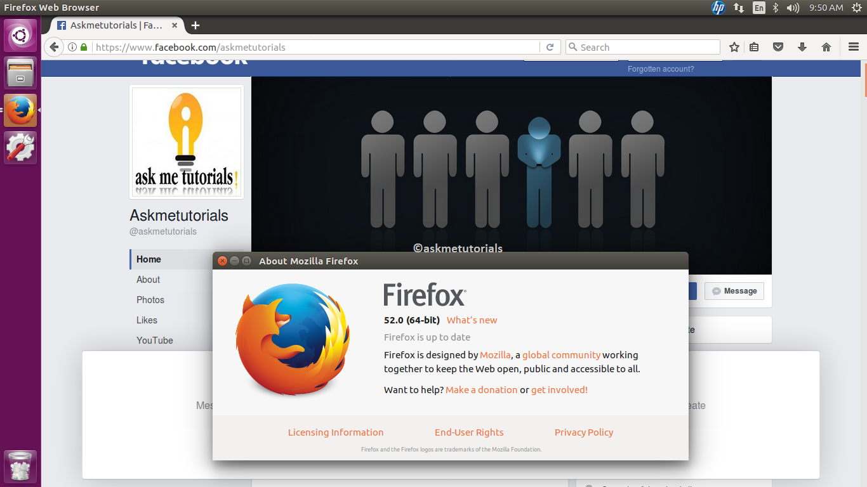Bookmark this page with star icon
The width and height of the screenshot is (867, 487).
734,47
